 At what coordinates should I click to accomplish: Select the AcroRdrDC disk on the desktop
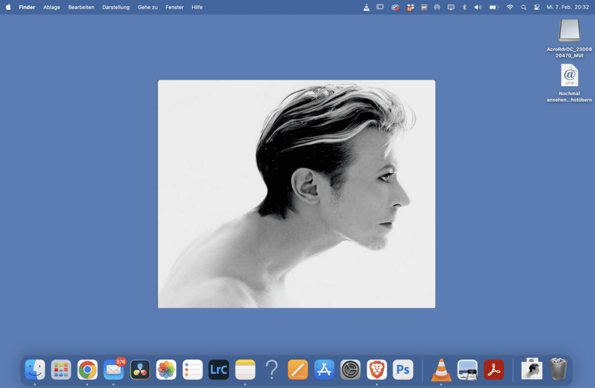click(569, 31)
